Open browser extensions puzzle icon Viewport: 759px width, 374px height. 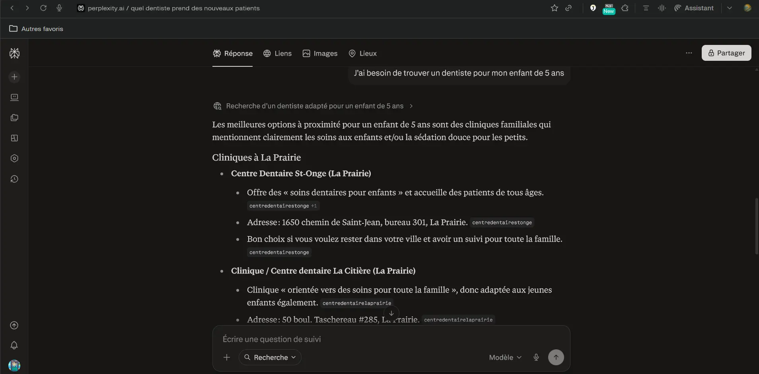tap(625, 8)
